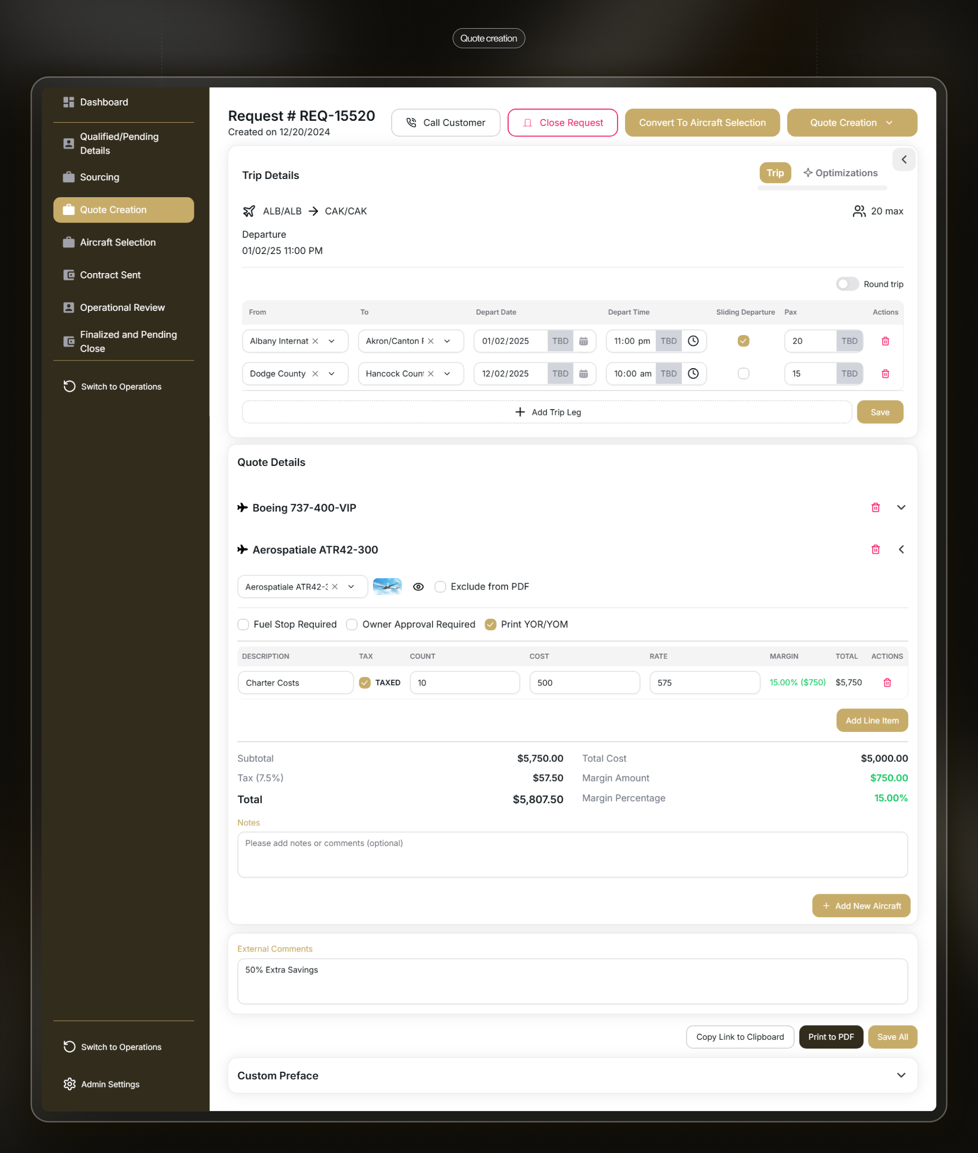
Task: Select Dashboard from the sidebar
Action: click(x=104, y=102)
